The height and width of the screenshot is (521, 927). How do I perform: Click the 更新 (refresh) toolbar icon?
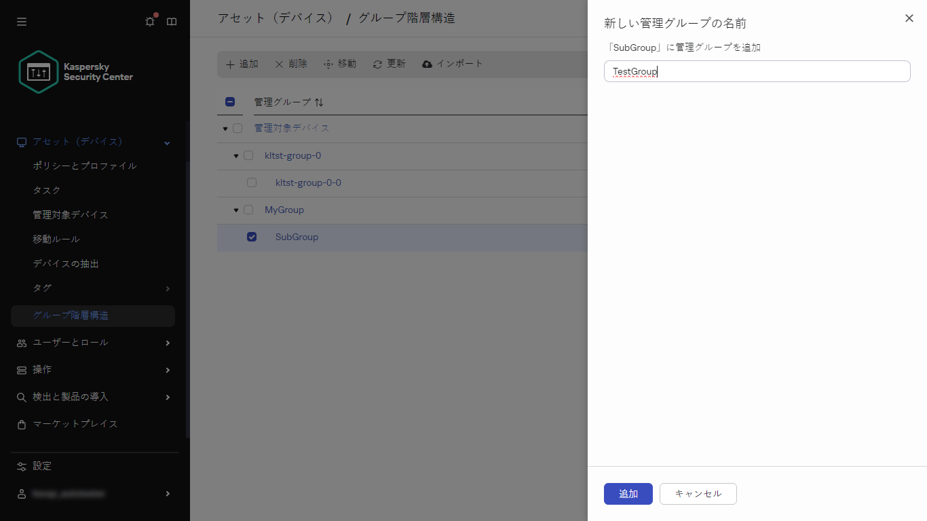[x=378, y=64]
